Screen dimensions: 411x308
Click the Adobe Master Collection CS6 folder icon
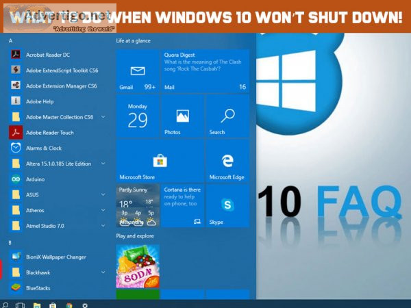point(16,116)
